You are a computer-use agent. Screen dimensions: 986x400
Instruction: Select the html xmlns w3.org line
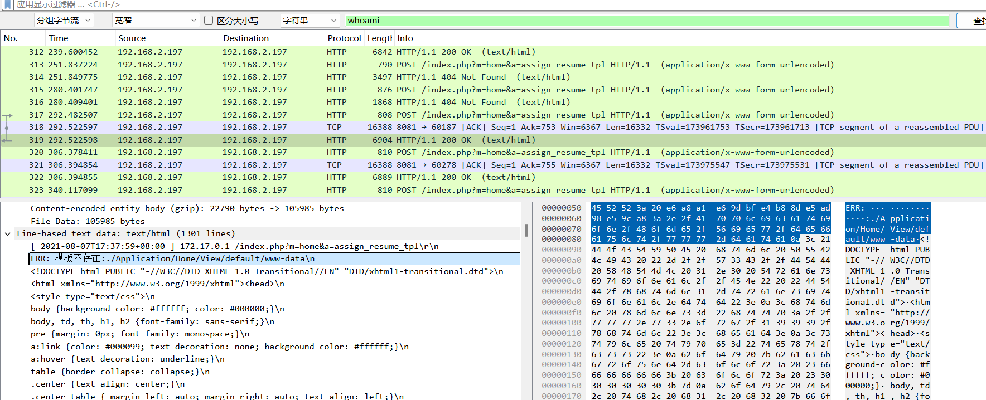157,284
